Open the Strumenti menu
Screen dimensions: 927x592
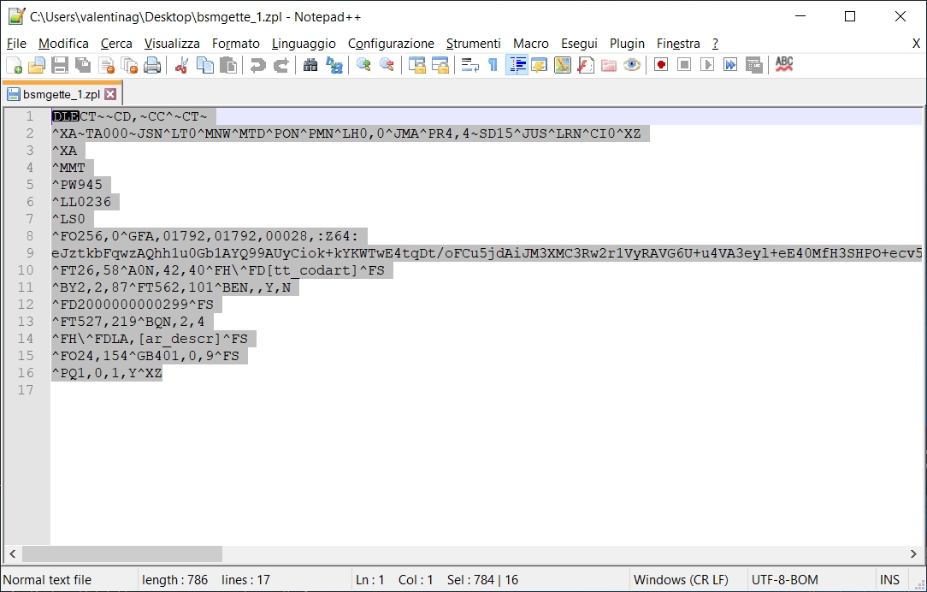[x=473, y=43]
